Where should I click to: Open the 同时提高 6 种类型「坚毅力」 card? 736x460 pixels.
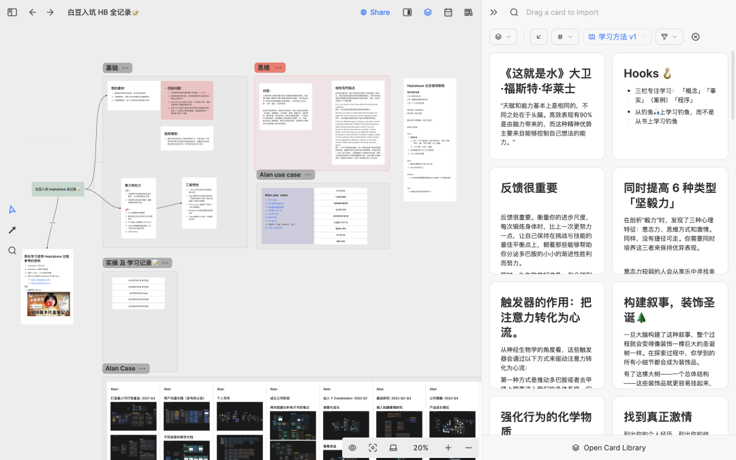click(x=670, y=221)
